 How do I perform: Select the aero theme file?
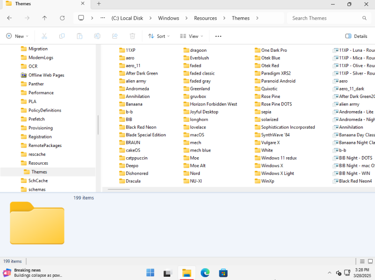(x=340, y=81)
